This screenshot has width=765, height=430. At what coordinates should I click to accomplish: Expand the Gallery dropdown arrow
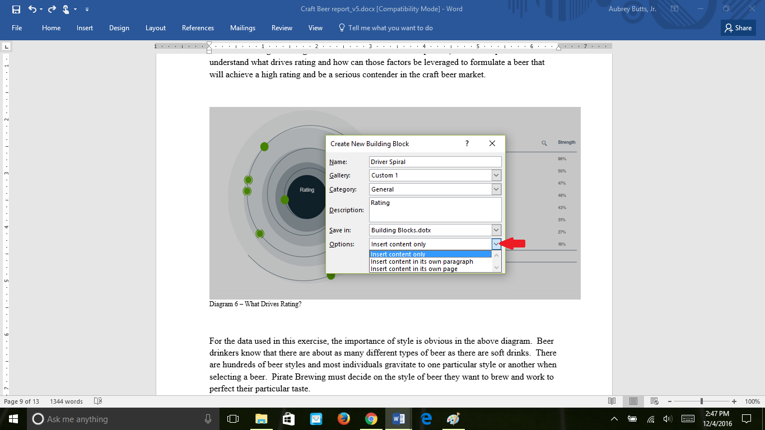point(496,175)
